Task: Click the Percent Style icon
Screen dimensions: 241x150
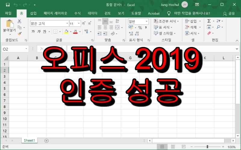Action: point(140,28)
